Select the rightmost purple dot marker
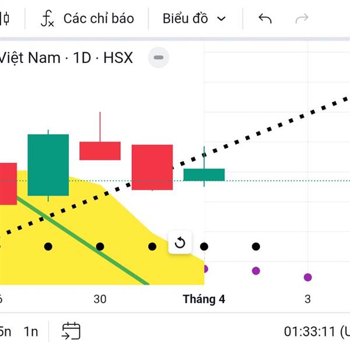The height and width of the screenshot is (350, 350). [x=307, y=277]
